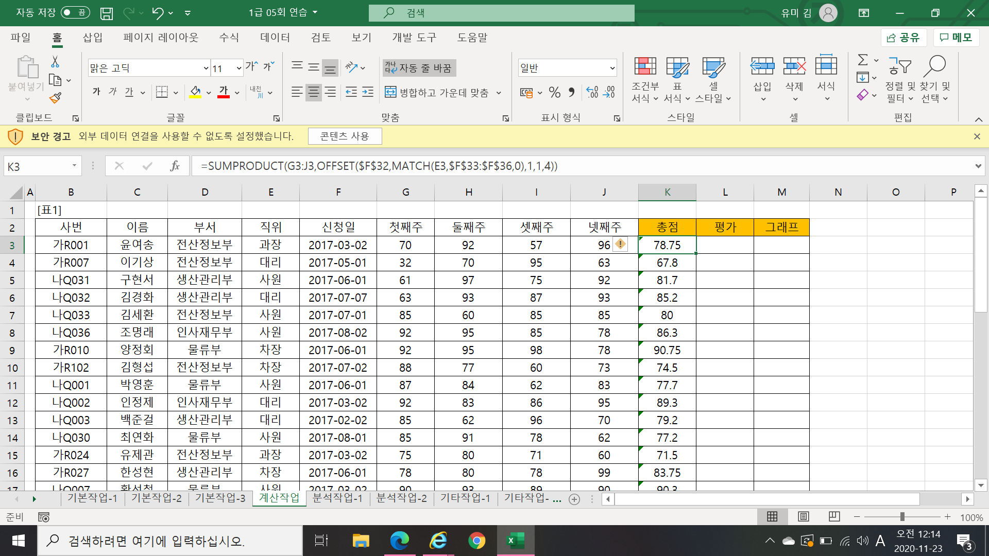Image resolution: width=989 pixels, height=556 pixels.
Task: Click the Increase Decimal icon
Action: [592, 93]
